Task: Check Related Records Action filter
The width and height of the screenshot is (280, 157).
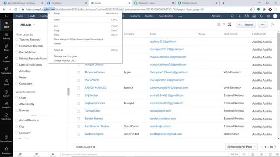Action: [17, 58]
